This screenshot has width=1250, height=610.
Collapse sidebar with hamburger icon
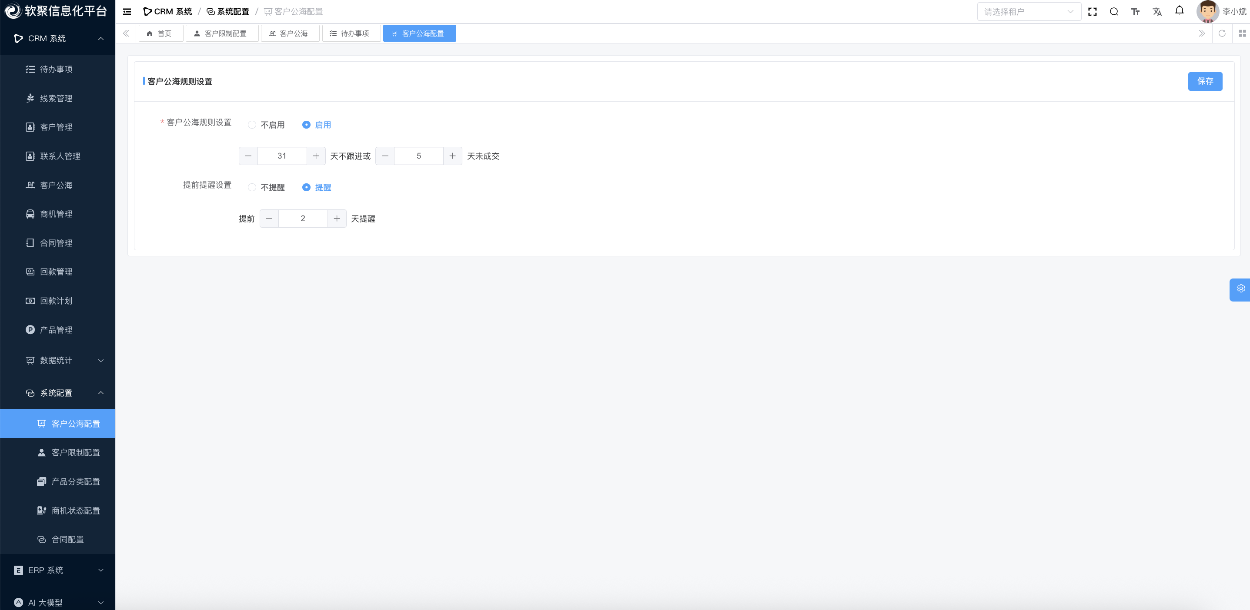pos(127,12)
